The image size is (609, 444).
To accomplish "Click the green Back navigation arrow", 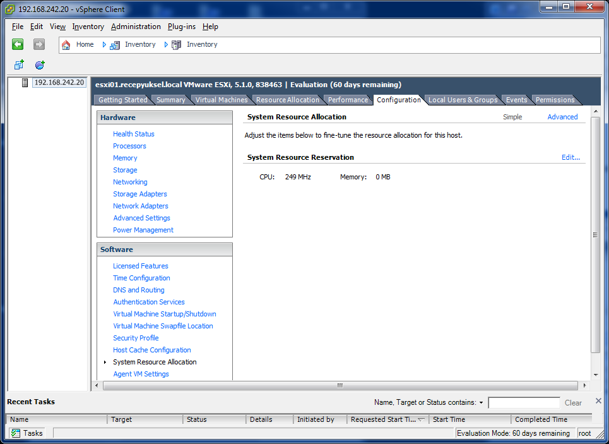I will 18,44.
